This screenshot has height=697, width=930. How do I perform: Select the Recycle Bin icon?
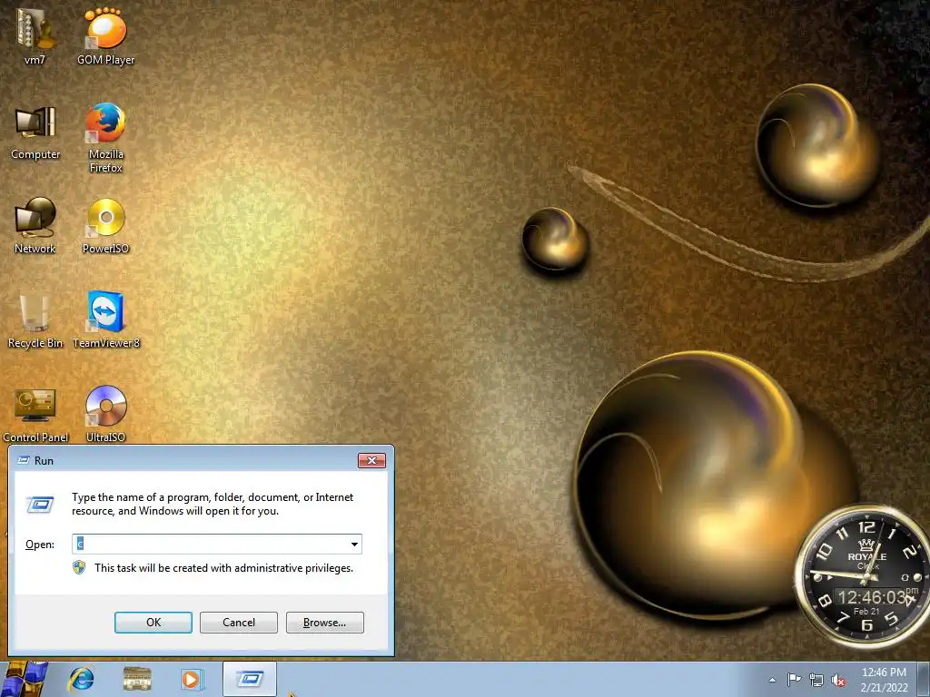pos(35,320)
